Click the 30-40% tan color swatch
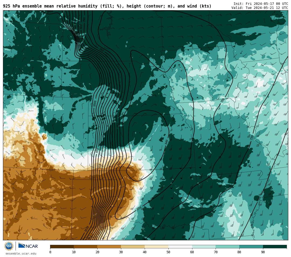Image resolution: width=291 pixels, height=257 pixels. [133, 246]
